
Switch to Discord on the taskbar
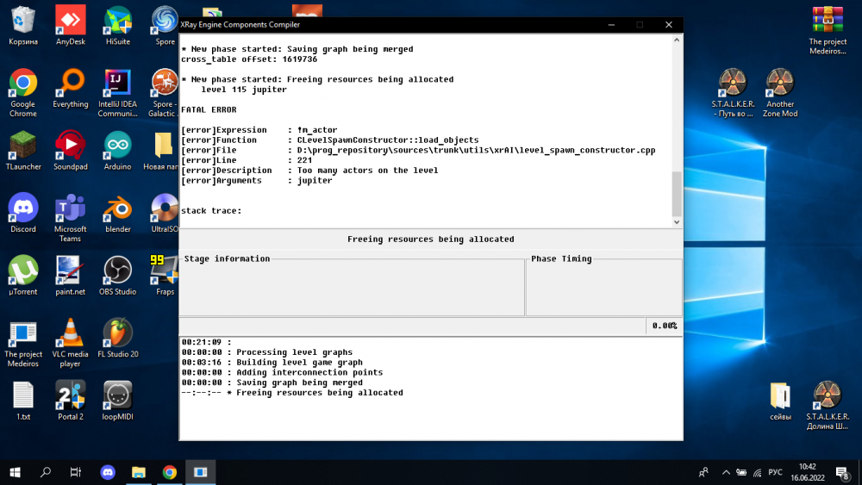tap(108, 472)
